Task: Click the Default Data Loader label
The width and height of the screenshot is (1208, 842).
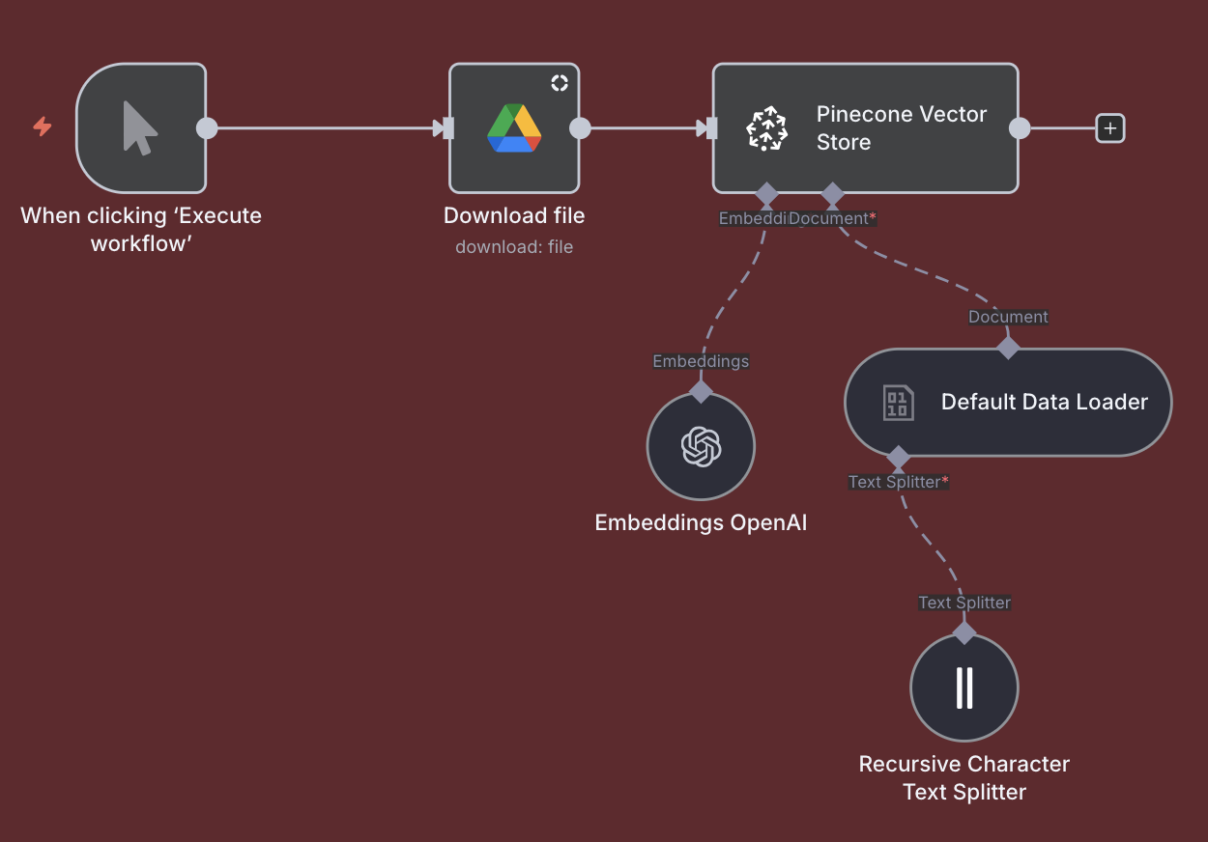Action: click(1044, 403)
